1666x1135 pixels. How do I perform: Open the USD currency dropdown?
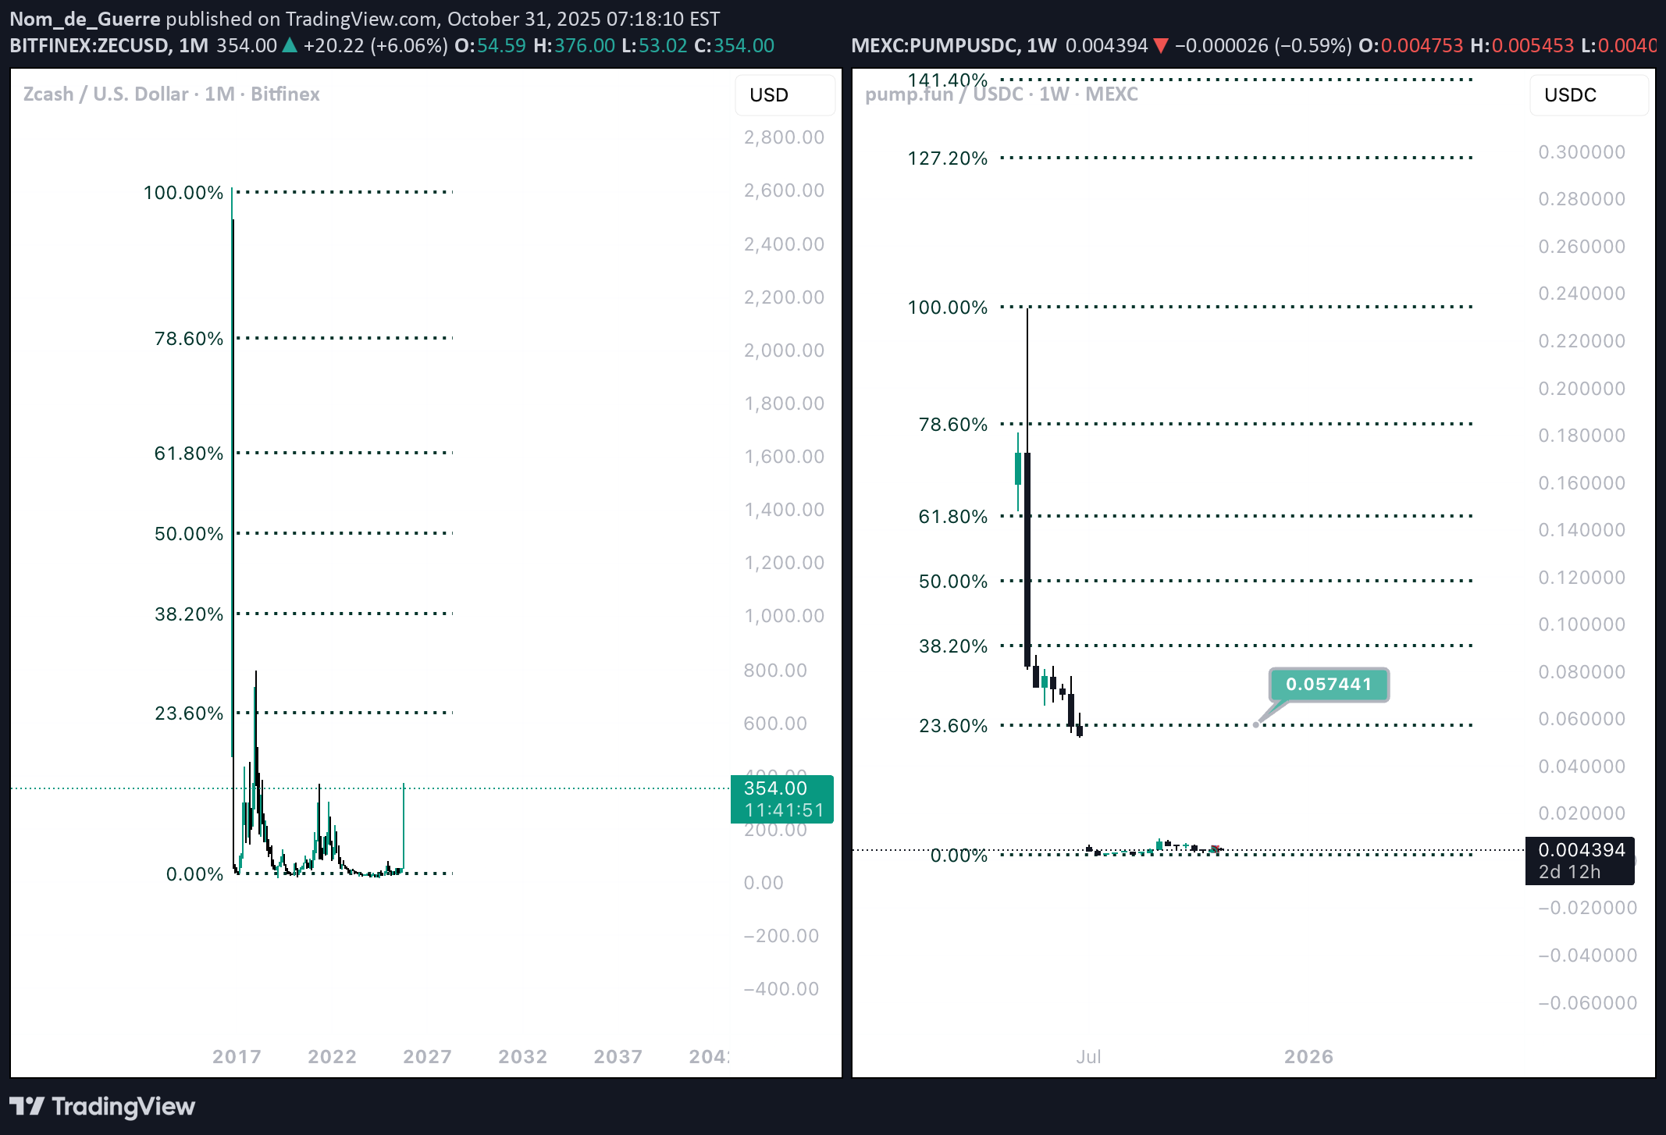click(784, 95)
